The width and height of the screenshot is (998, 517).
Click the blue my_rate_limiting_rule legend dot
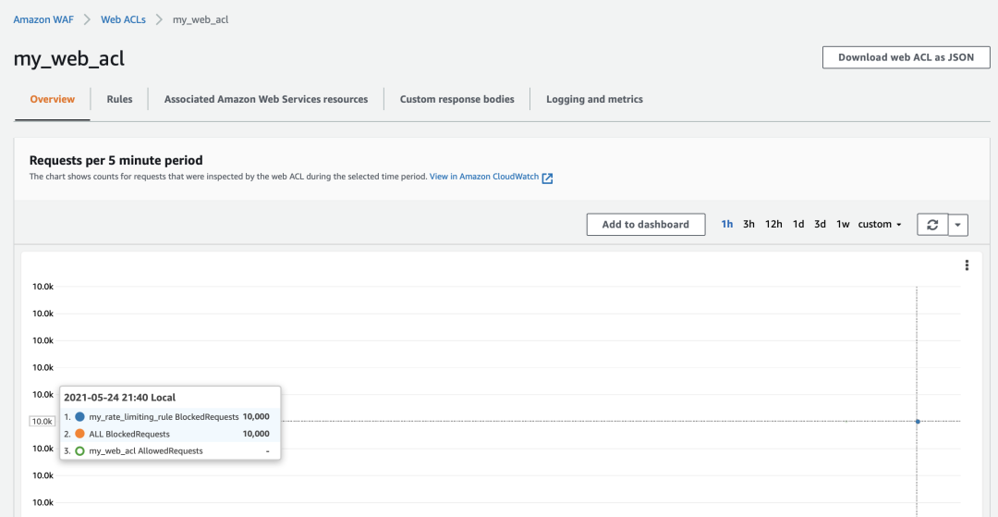click(79, 417)
